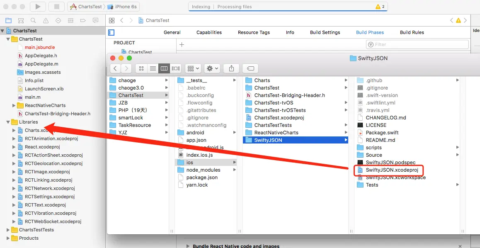Choose the iPhone 6s destination

122,7
